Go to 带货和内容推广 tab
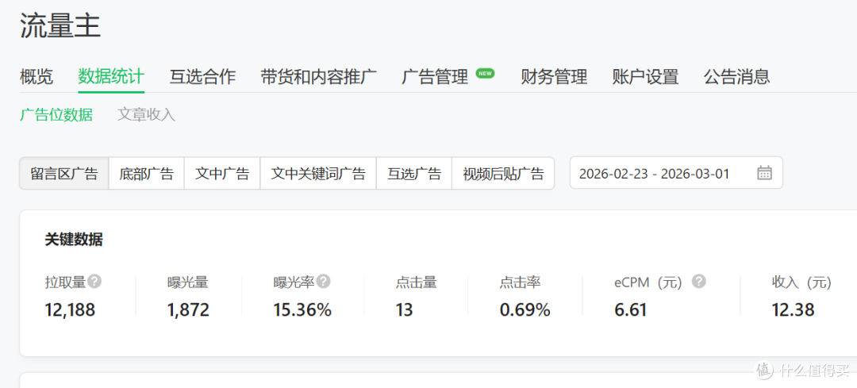 [319, 76]
